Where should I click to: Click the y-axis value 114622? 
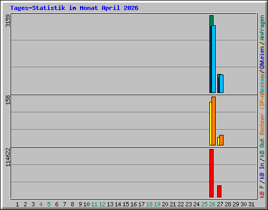point(8,157)
